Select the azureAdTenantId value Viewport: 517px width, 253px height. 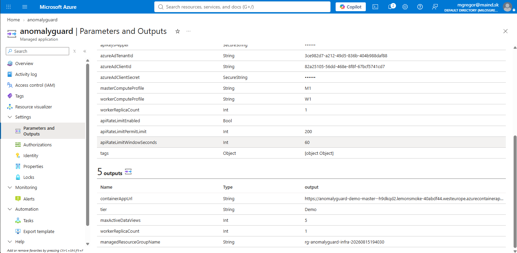(346, 56)
